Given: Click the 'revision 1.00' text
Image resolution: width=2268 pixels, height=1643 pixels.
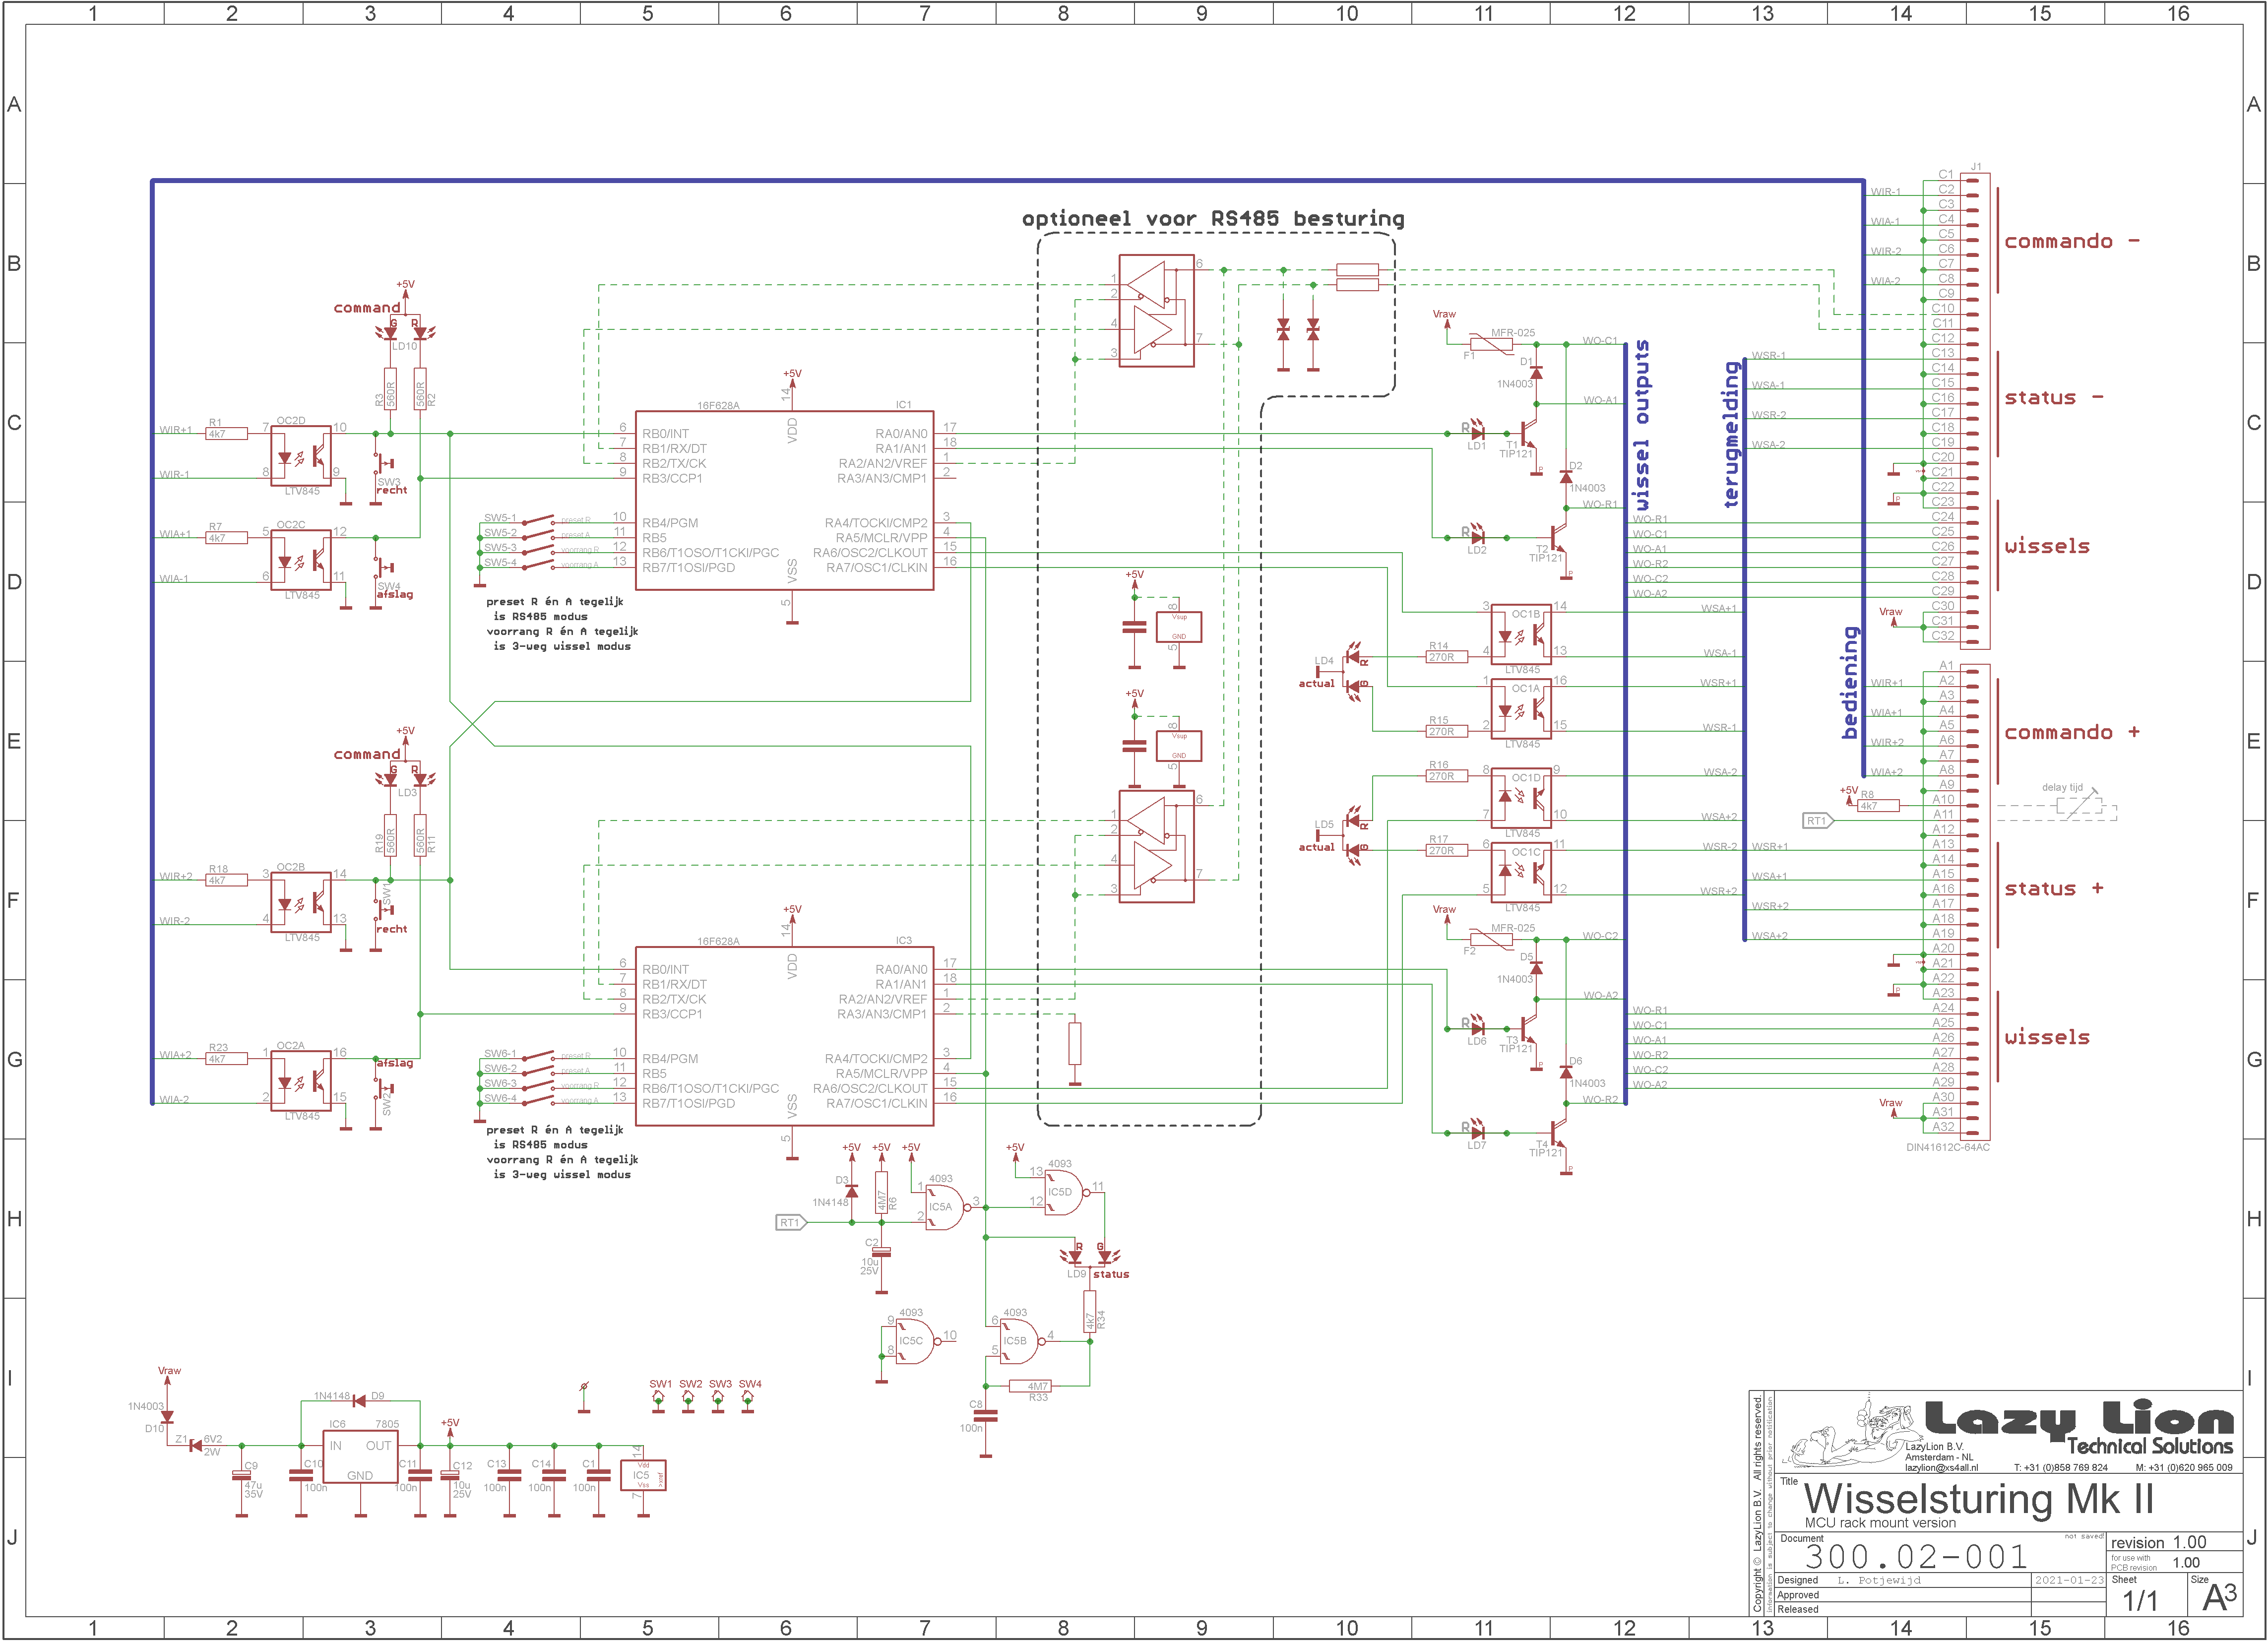Looking at the screenshot, I should coord(2158,1542).
